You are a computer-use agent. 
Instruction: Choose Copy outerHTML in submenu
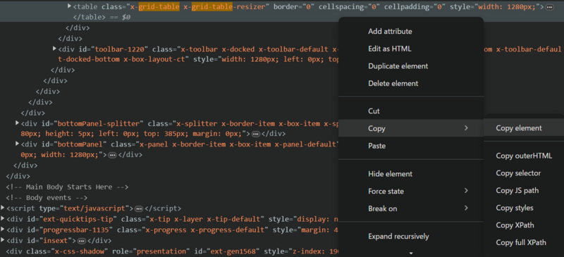[x=524, y=156]
